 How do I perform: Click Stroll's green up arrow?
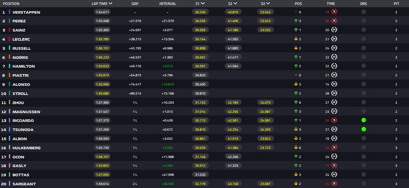pyautogui.click(x=296, y=93)
